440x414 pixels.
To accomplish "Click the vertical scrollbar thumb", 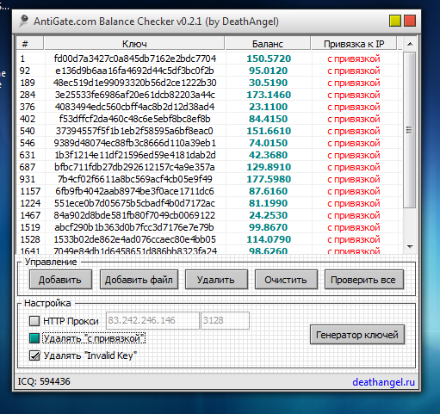I will tap(410, 130).
